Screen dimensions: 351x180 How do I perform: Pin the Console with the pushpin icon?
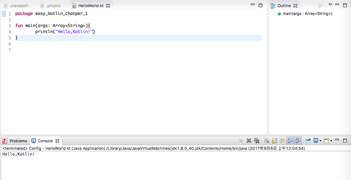coord(308,141)
